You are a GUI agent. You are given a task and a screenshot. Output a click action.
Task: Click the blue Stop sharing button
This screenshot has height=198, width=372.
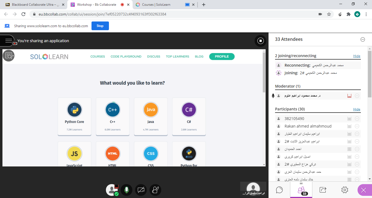(100, 26)
